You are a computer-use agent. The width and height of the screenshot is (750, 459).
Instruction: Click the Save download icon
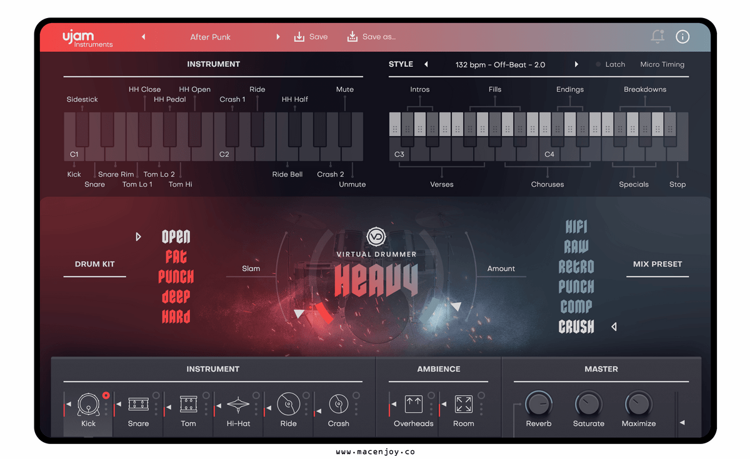[x=299, y=37]
